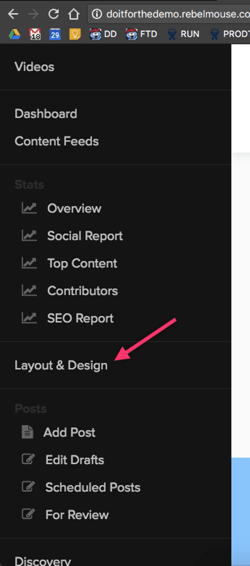This screenshot has height=566, width=250.
Task: Open the Google Drive bookmark
Action: point(15,34)
